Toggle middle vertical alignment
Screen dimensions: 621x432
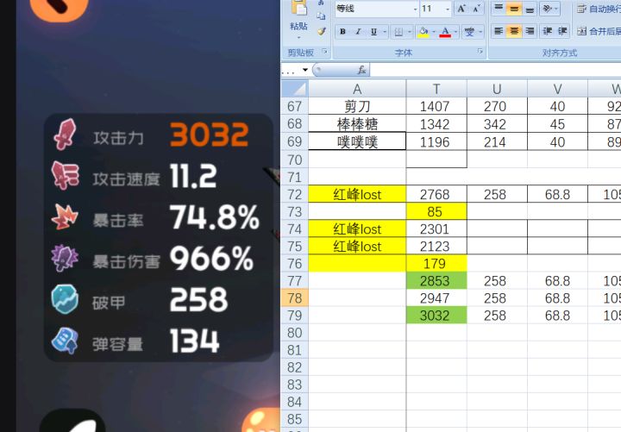[x=514, y=9]
